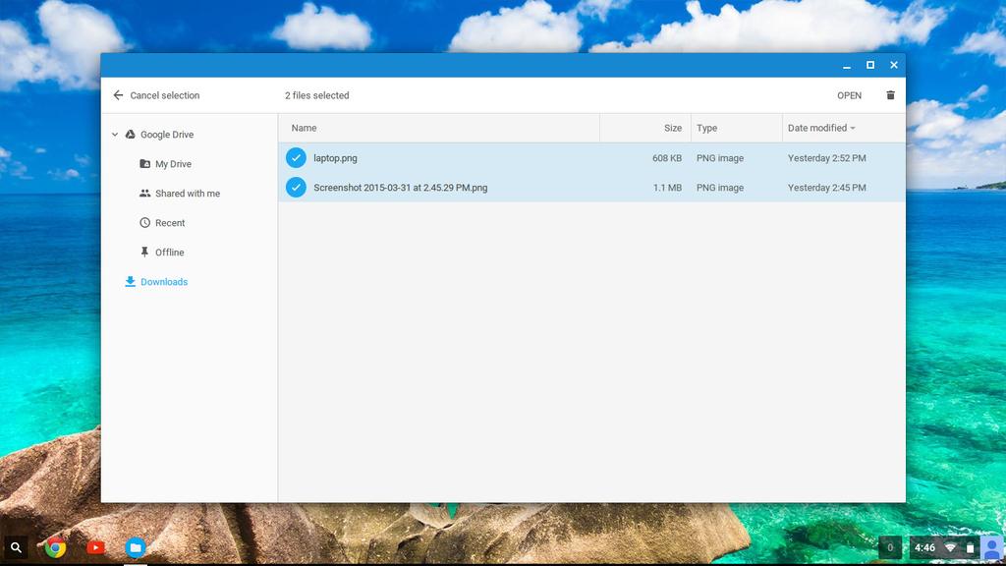1006x566 pixels.
Task: Click the Date modified sort arrow
Action: (x=853, y=129)
